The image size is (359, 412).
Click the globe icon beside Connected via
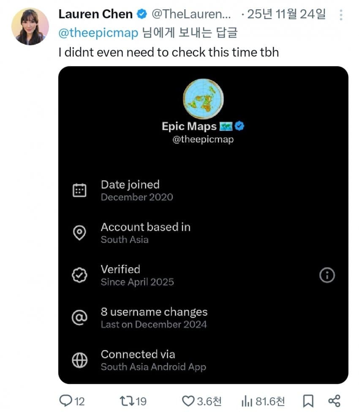(80, 360)
